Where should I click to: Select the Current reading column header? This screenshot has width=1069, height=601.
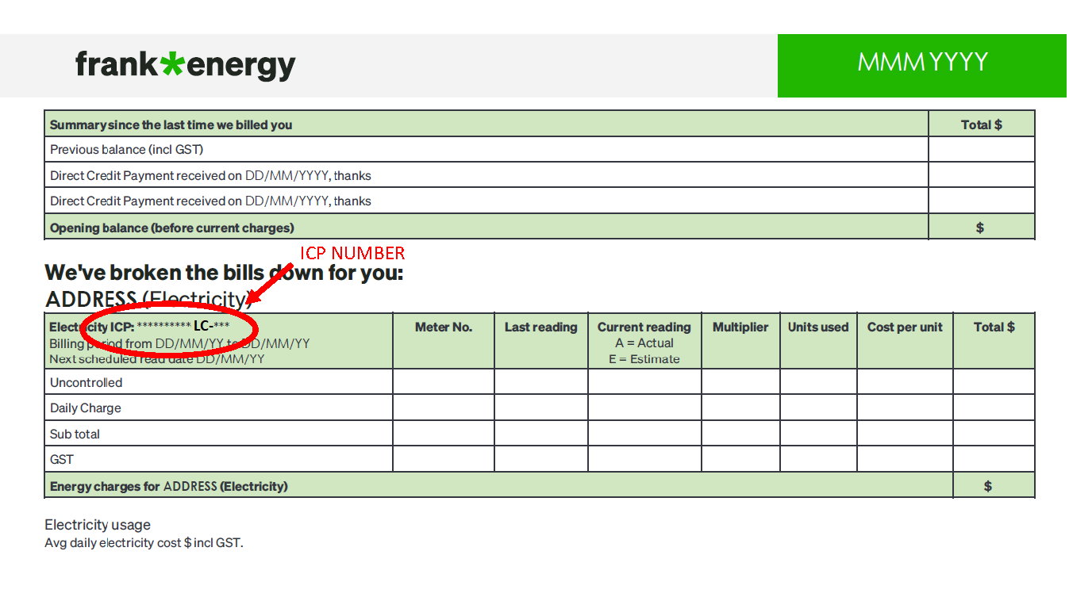click(x=644, y=327)
